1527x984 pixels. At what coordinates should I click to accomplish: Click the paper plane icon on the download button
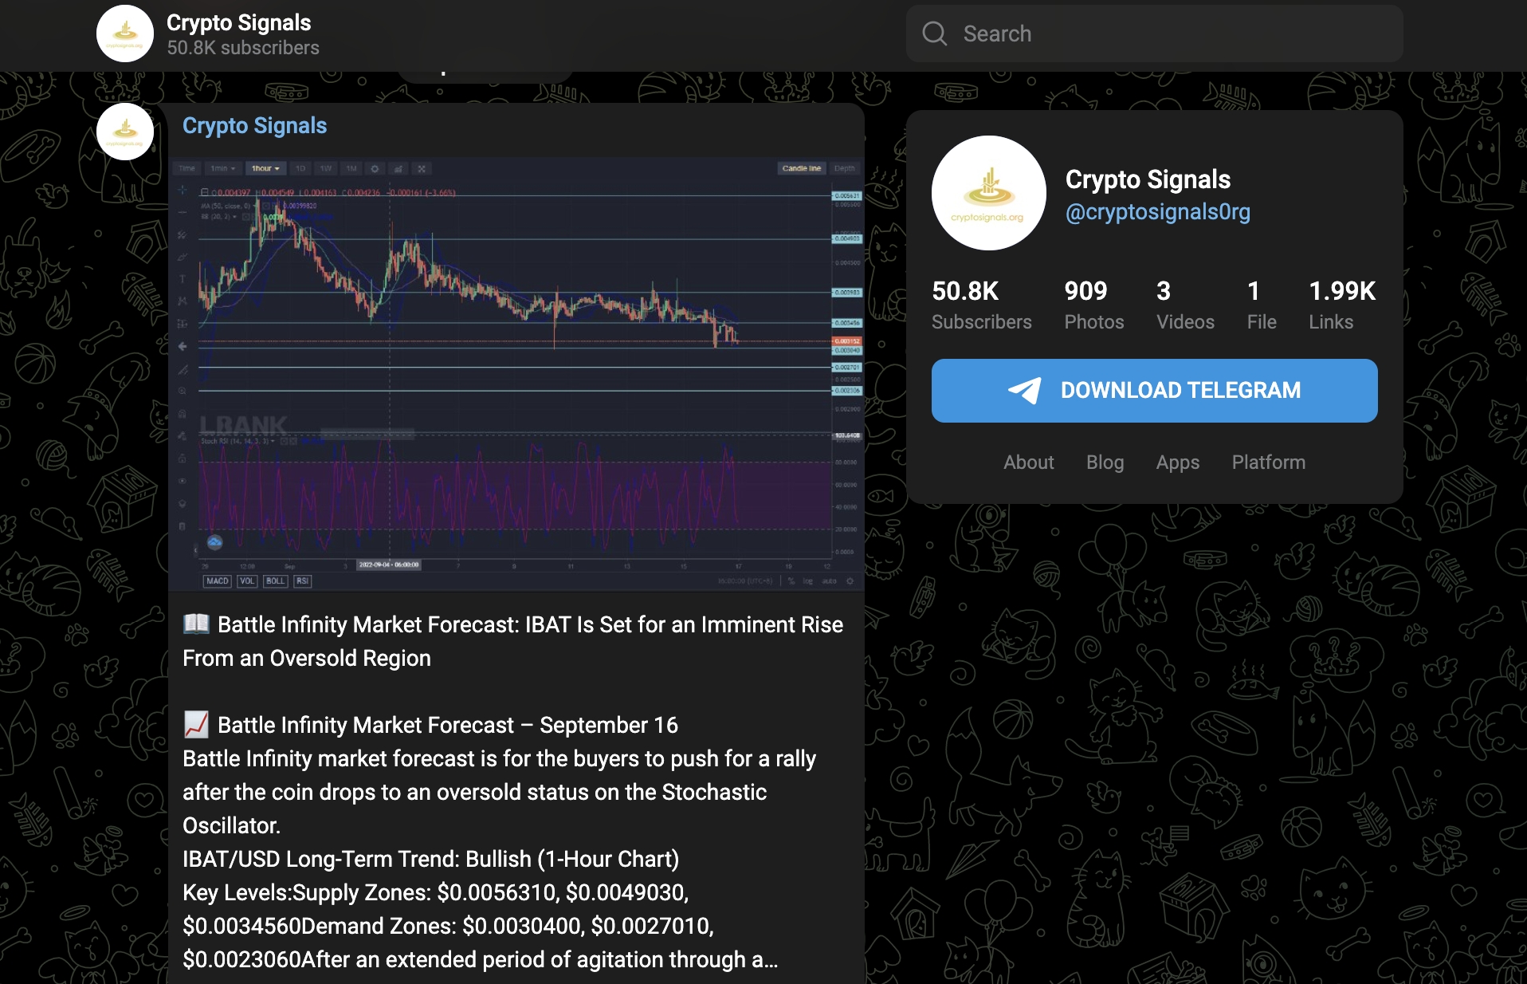pyautogui.click(x=1025, y=391)
